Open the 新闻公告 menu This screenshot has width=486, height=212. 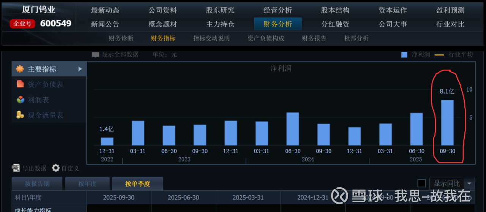[105, 24]
